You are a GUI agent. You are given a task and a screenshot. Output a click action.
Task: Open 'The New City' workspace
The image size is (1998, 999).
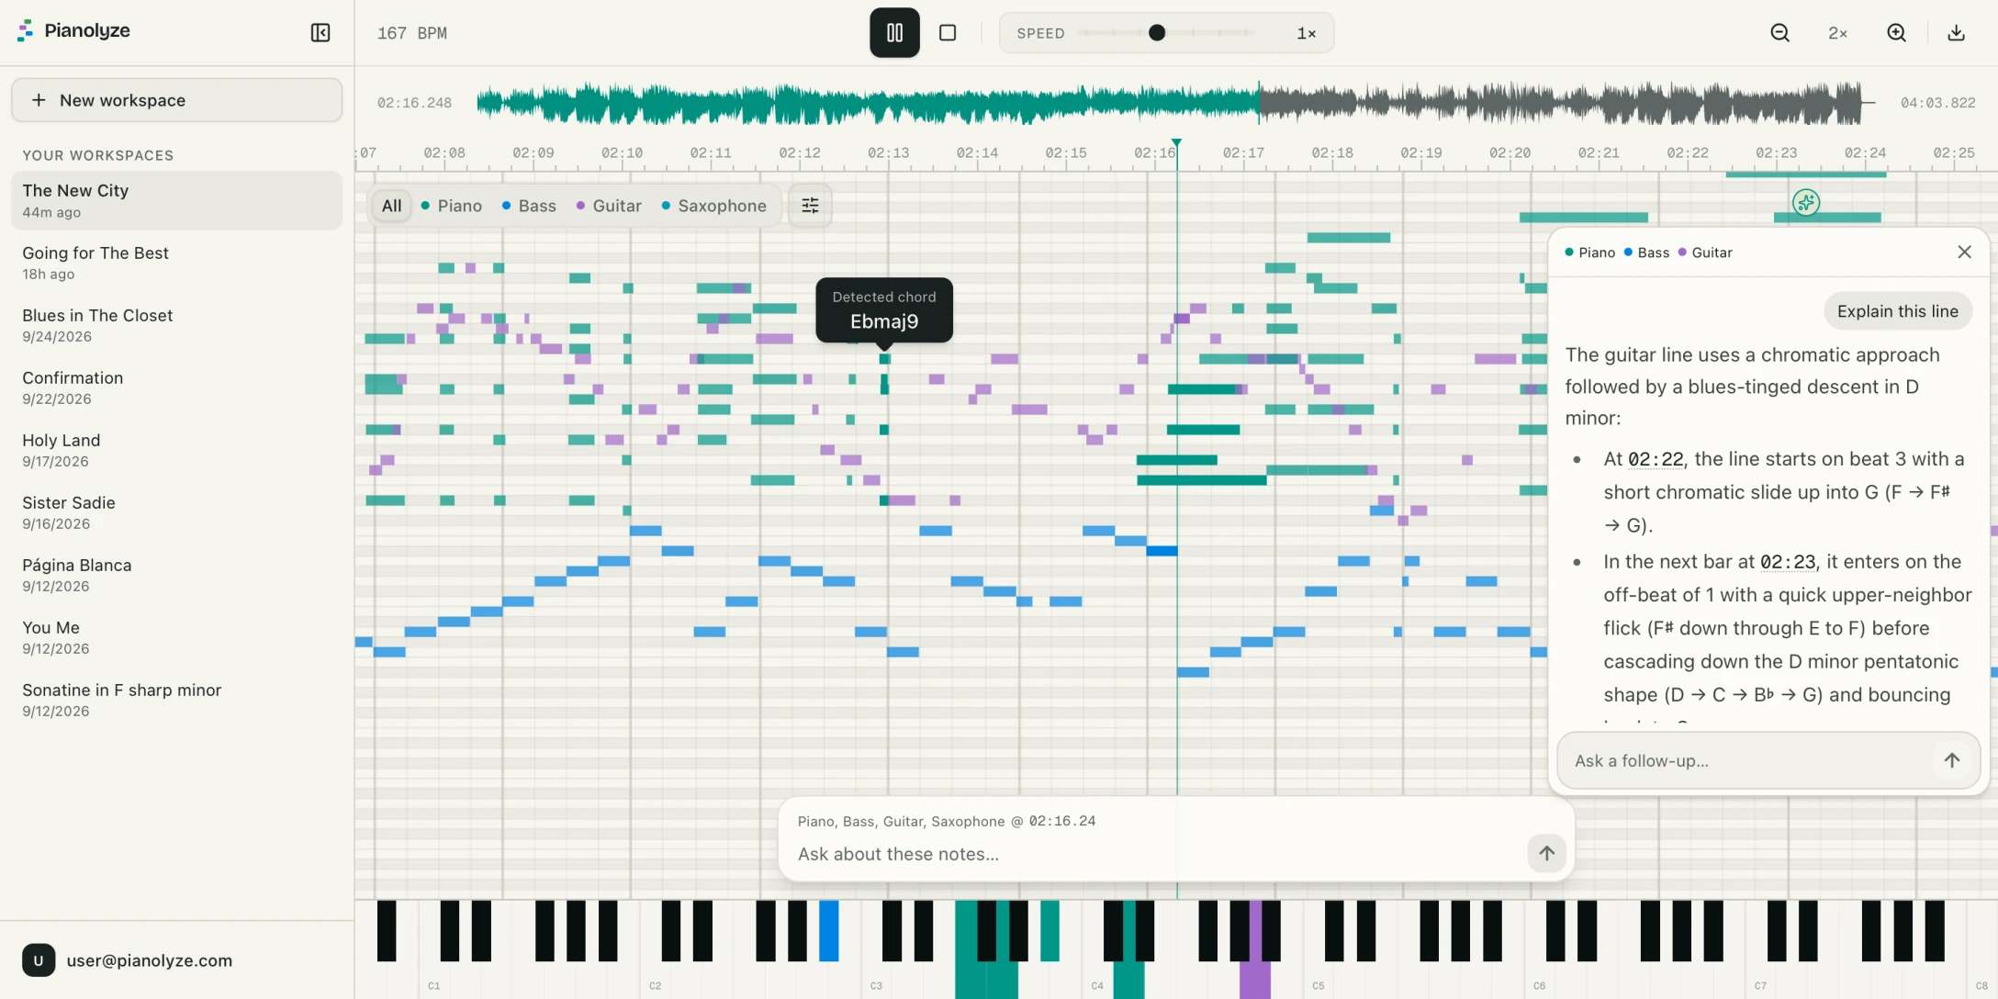(x=176, y=200)
